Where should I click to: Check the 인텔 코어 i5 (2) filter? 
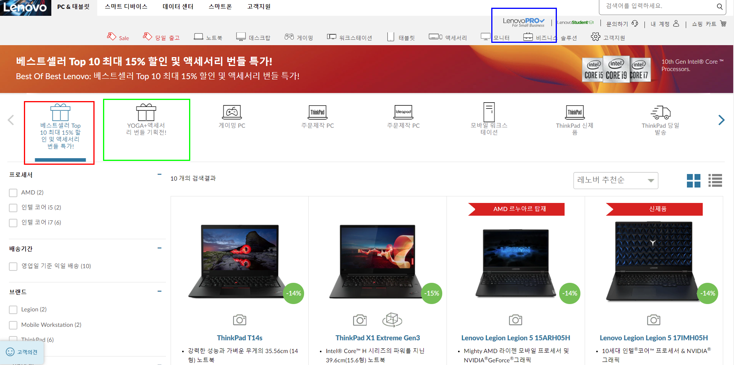13,208
